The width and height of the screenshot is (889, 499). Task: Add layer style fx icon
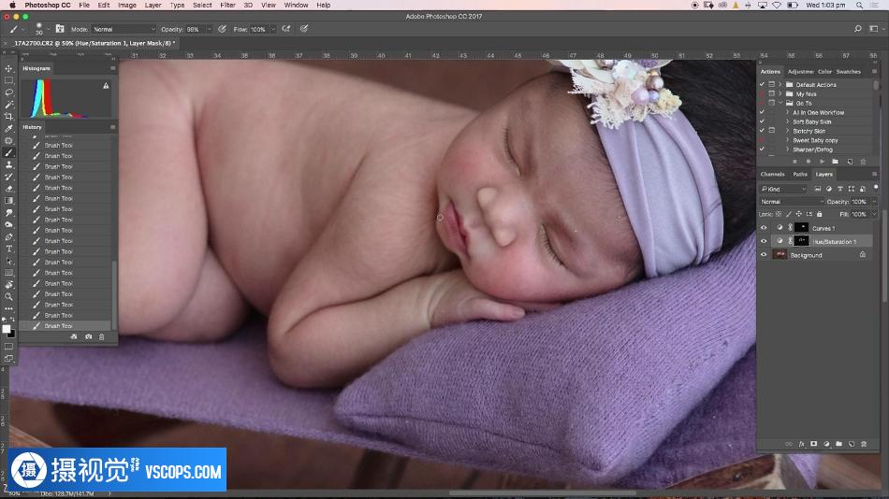(801, 444)
